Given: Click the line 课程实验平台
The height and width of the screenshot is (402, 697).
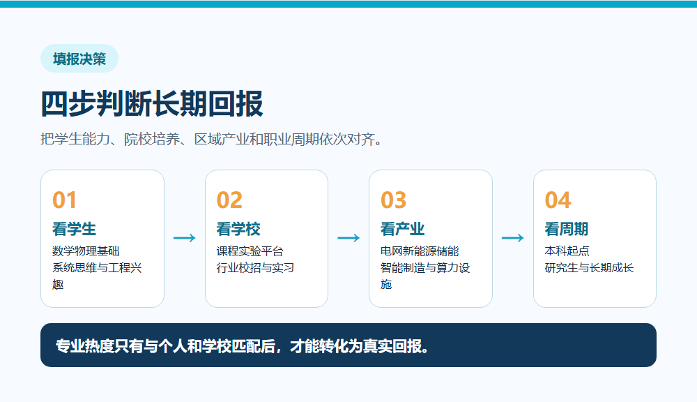Looking at the screenshot, I should (x=250, y=251).
